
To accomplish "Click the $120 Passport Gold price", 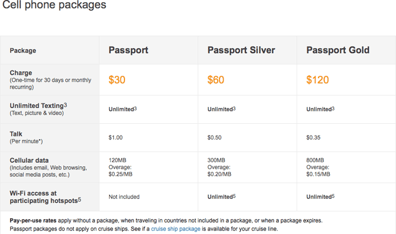I will tap(317, 80).
